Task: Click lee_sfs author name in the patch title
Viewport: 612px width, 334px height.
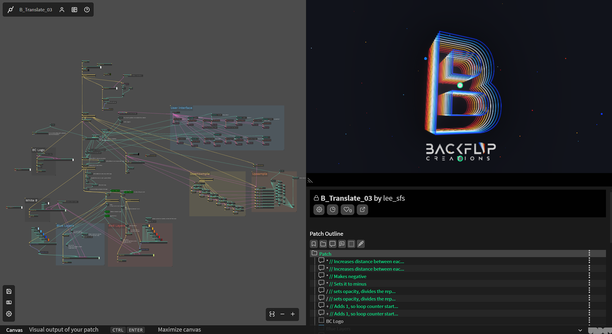Action: 394,198
